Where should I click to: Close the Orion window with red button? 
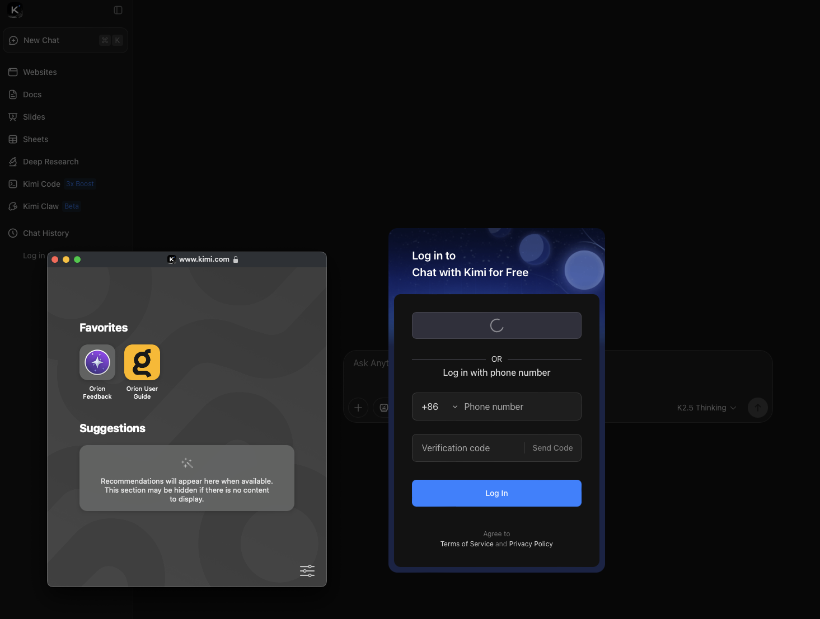tap(55, 259)
